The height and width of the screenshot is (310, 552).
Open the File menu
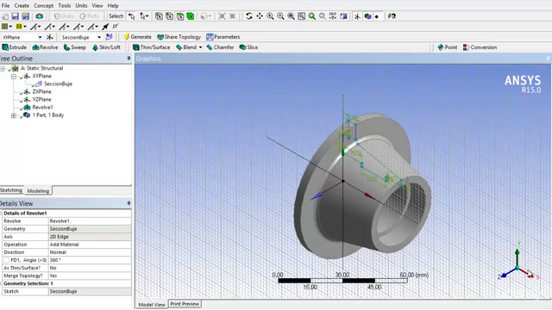pyautogui.click(x=6, y=6)
